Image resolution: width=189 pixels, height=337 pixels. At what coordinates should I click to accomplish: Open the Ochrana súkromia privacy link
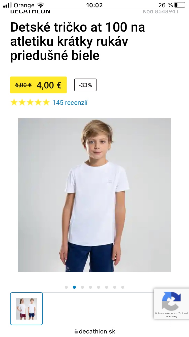click(x=165, y=313)
